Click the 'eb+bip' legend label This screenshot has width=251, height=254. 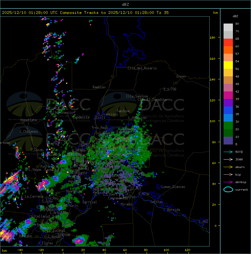tap(241, 182)
